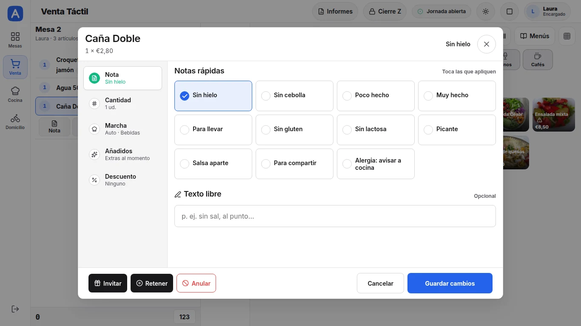The width and height of the screenshot is (581, 326).
Task: Choose the Picante quick note
Action: point(457,130)
